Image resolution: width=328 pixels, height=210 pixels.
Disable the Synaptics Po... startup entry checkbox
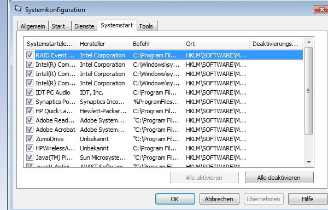point(30,102)
